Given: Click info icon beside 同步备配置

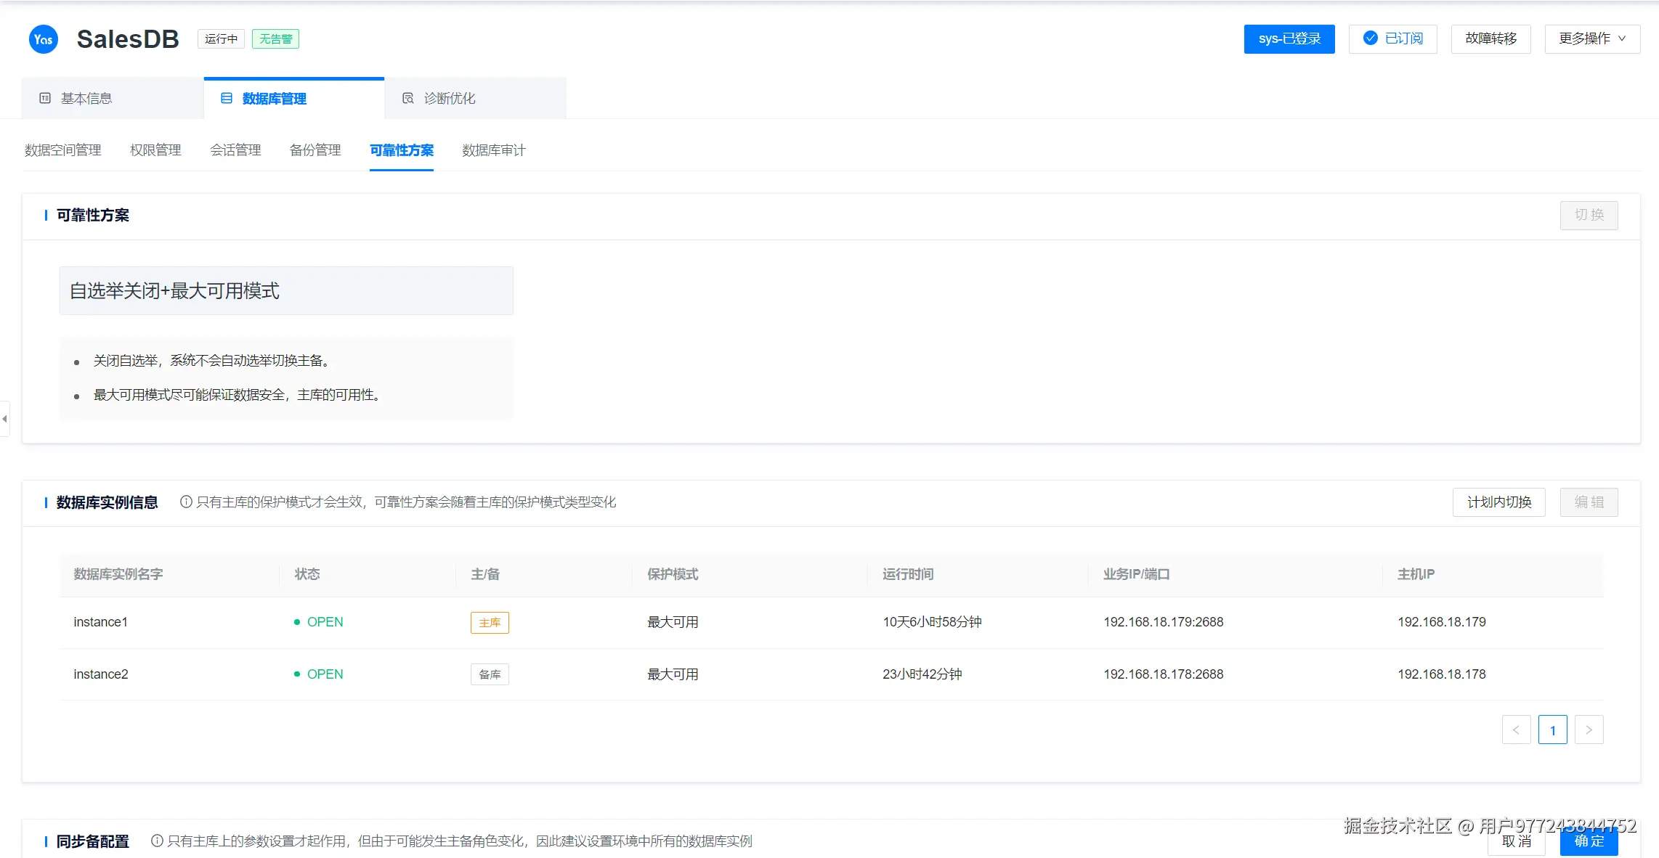Looking at the screenshot, I should click(x=157, y=841).
